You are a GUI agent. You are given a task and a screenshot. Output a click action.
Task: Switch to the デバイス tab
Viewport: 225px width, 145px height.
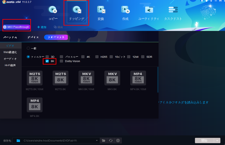click(33, 37)
